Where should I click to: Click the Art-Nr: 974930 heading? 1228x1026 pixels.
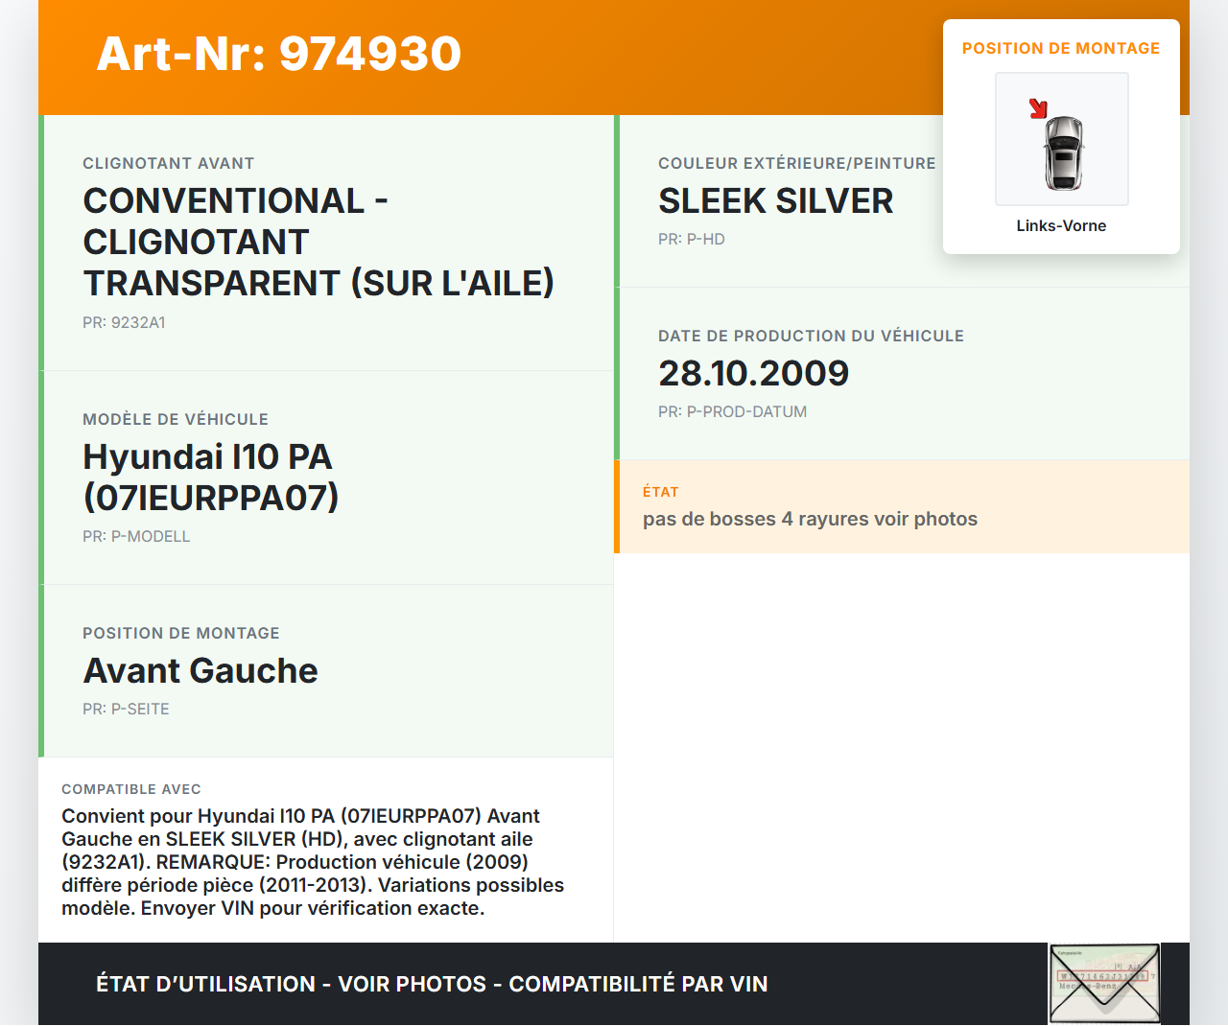[278, 54]
